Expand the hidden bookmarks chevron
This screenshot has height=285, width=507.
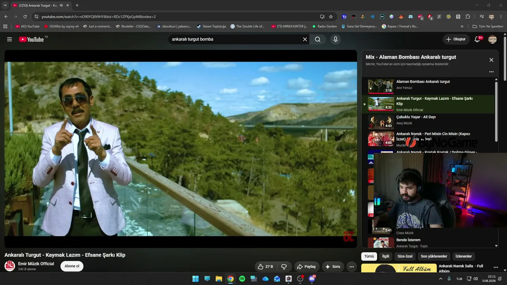click(x=462, y=27)
